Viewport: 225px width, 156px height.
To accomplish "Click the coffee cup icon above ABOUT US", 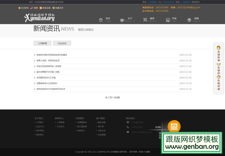I will (121, 19).
